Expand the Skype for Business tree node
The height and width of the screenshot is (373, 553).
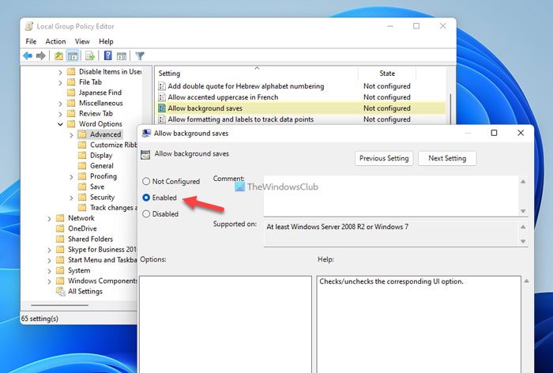49,250
